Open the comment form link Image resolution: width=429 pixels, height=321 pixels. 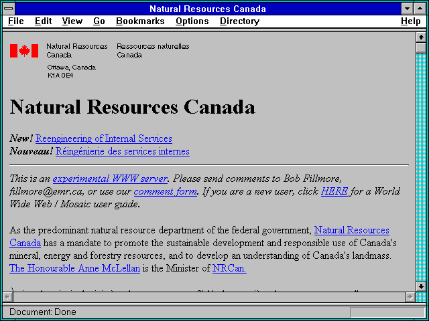coord(166,192)
